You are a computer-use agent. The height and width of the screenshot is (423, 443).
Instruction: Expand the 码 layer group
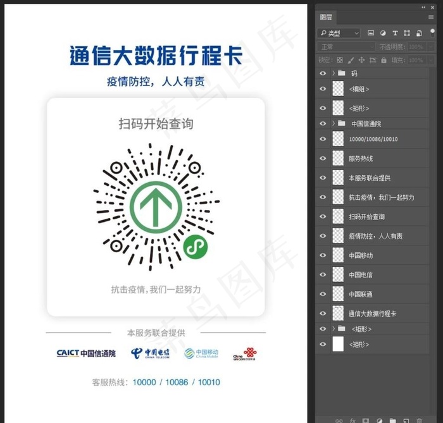(334, 73)
